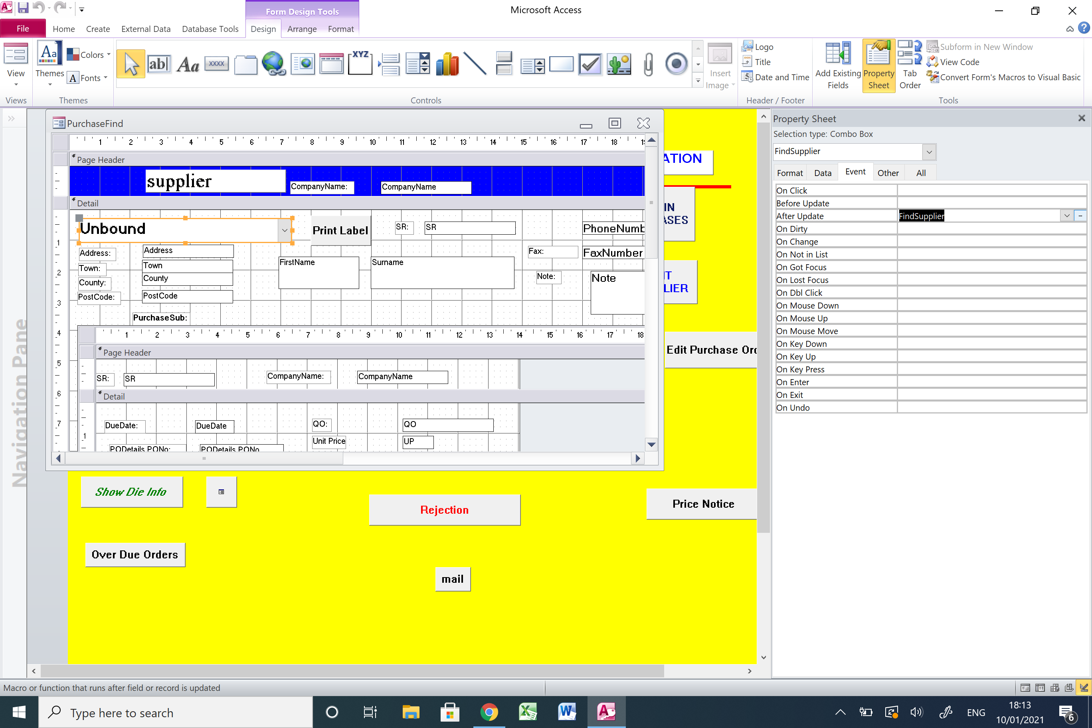The width and height of the screenshot is (1092, 728).
Task: Insert a Title into header
Action: pyautogui.click(x=756, y=62)
